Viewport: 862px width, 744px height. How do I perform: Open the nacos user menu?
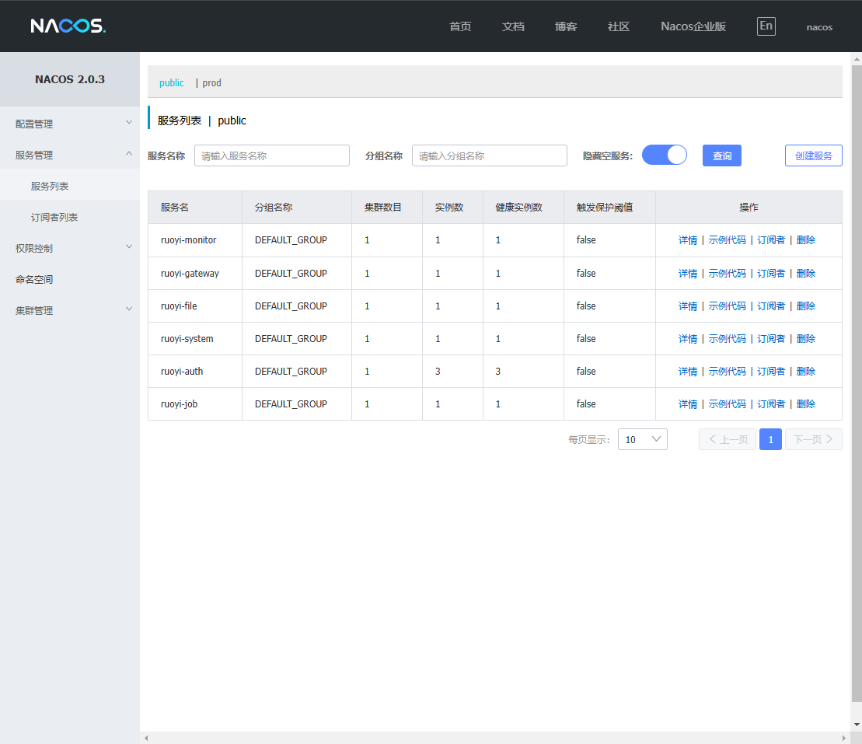[x=819, y=27]
